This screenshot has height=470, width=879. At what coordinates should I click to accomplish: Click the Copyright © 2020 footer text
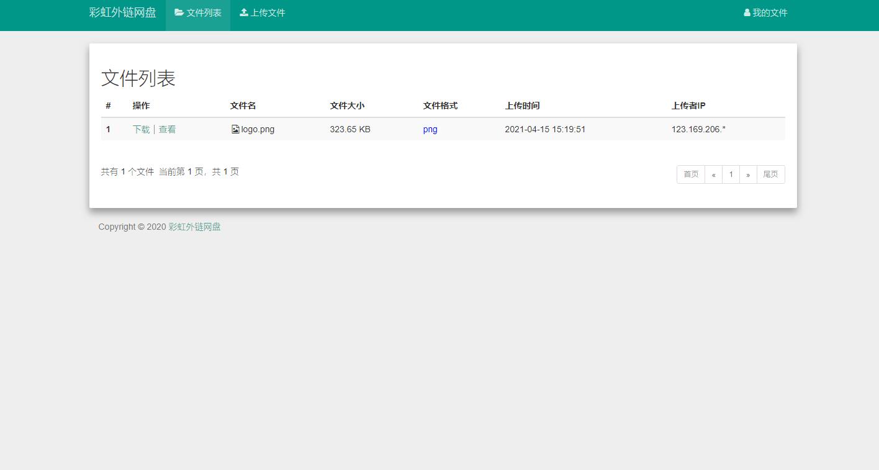tap(132, 227)
